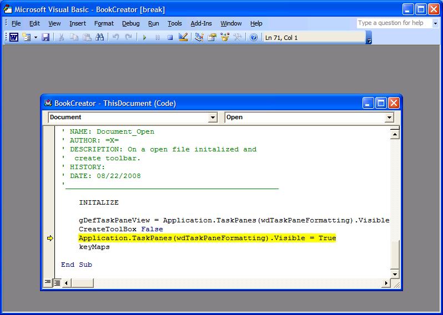Open the Insert menu

pyautogui.click(x=78, y=23)
